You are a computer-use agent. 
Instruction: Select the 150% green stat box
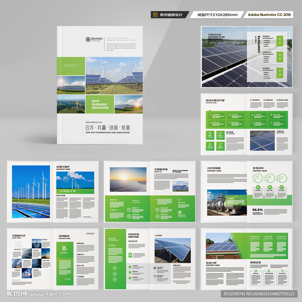(x=220, y=146)
